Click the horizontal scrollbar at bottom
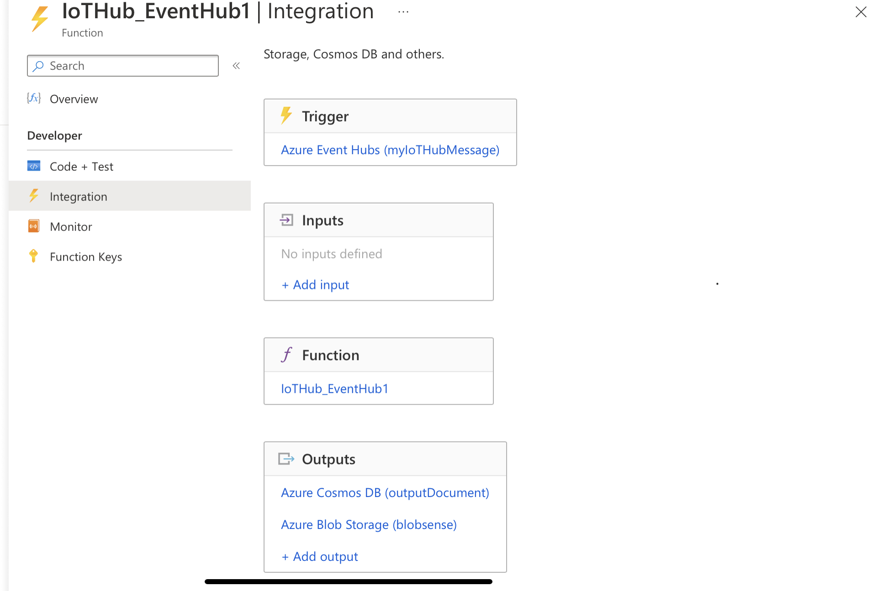Image resolution: width=894 pixels, height=591 pixels. coord(348,581)
